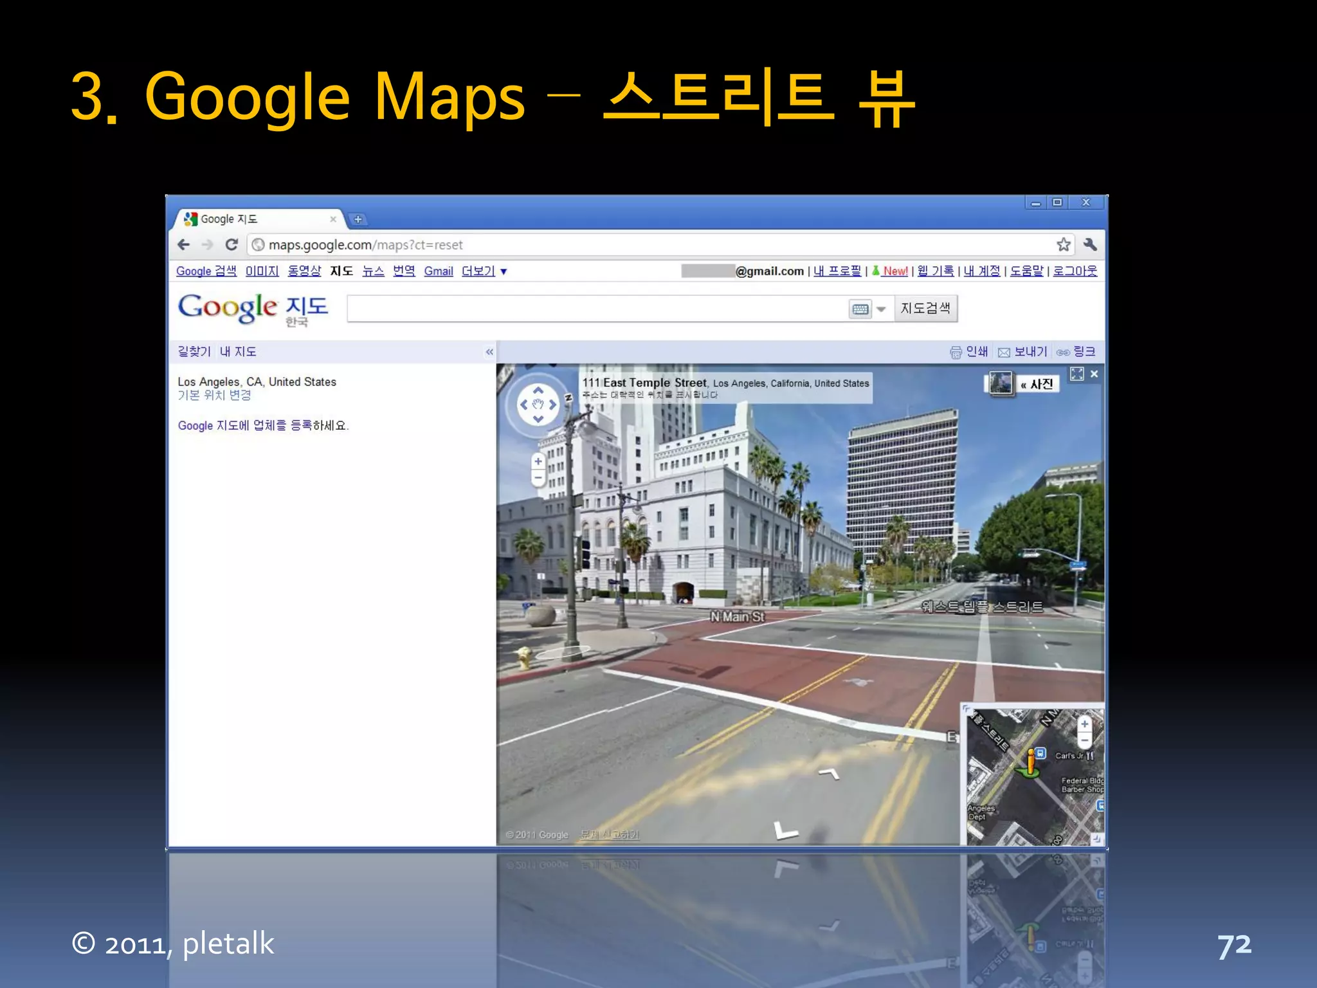Open a new browser tab

(x=358, y=219)
